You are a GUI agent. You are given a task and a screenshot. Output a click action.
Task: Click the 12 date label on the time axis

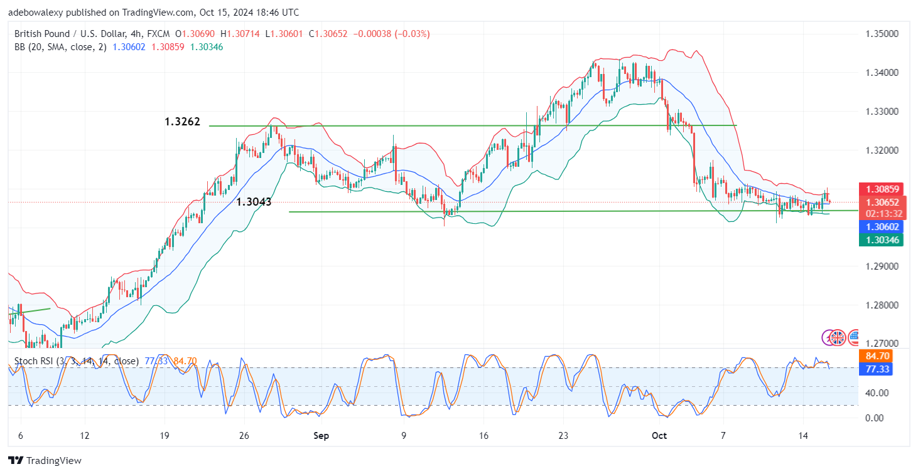tap(85, 435)
